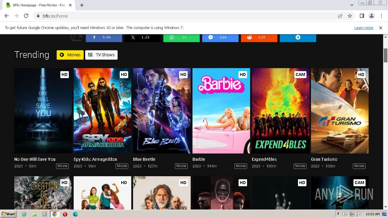Screen dimensions: 388x218
Task: Open Blue Beetle movie poster
Action: click(162, 111)
